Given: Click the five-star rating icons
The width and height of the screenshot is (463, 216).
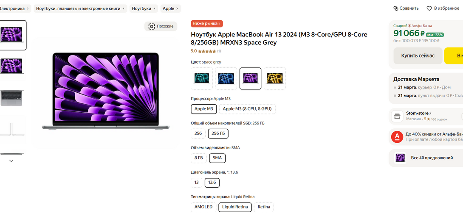Looking at the screenshot, I should (x=207, y=51).
